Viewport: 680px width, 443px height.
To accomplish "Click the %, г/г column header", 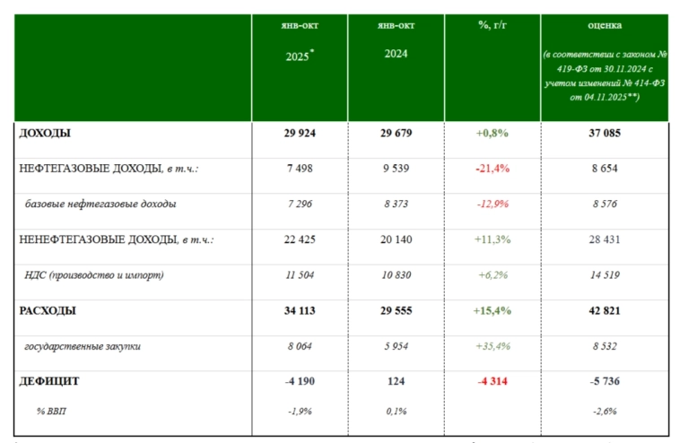I will click(x=493, y=25).
